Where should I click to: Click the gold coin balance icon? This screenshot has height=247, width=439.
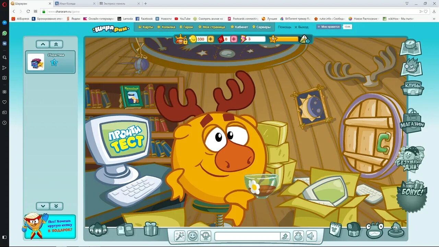193,39
